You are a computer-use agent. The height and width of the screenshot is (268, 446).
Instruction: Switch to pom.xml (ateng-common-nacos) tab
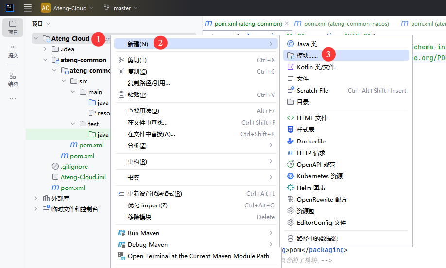pos(341,23)
